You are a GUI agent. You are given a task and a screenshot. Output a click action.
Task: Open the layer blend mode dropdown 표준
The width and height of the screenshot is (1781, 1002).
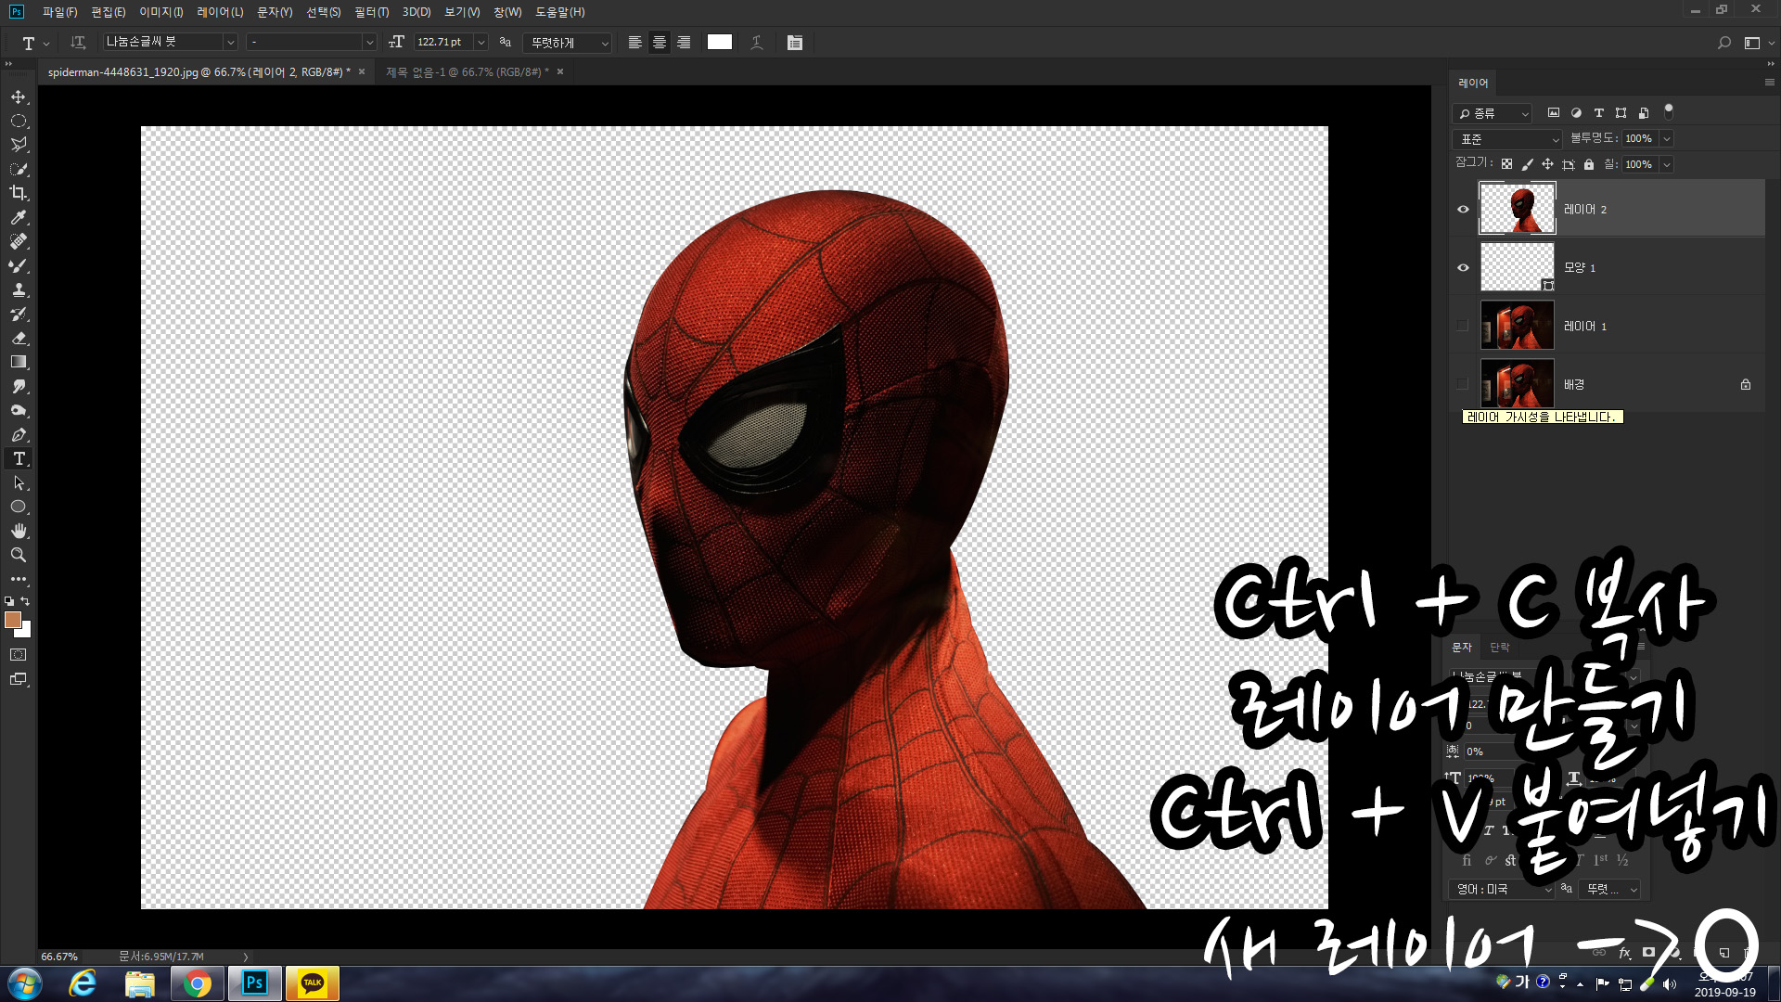[1507, 139]
